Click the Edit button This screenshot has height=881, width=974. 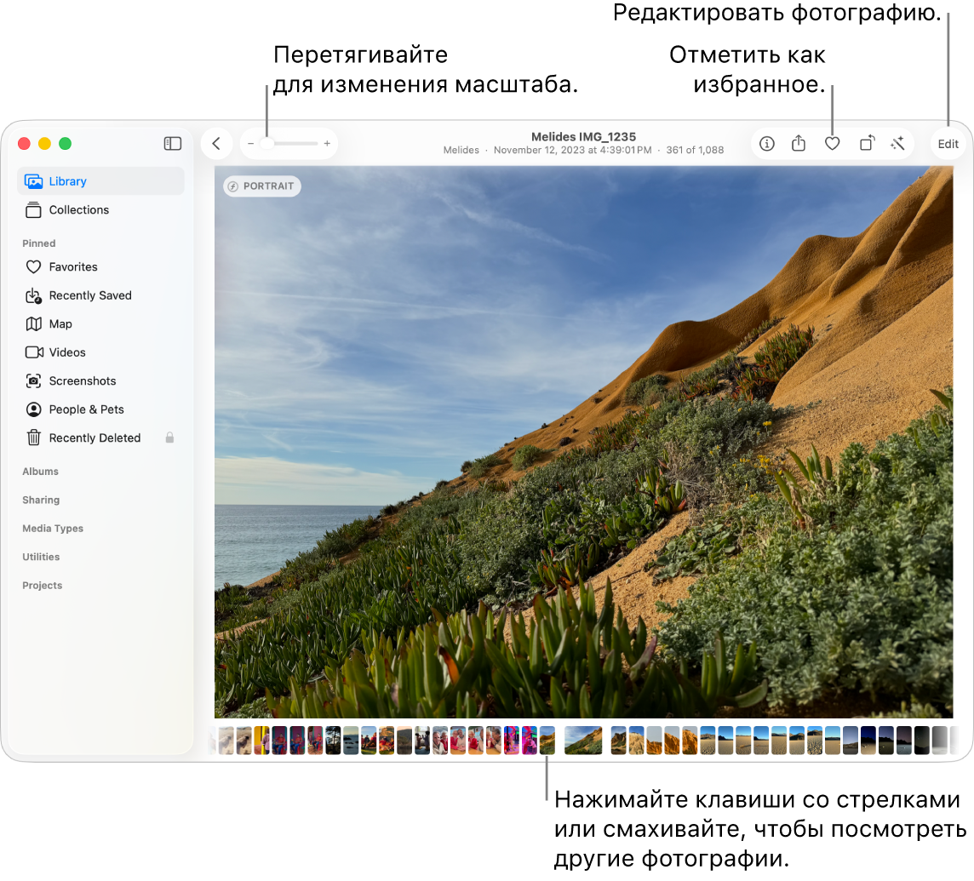pos(948,144)
